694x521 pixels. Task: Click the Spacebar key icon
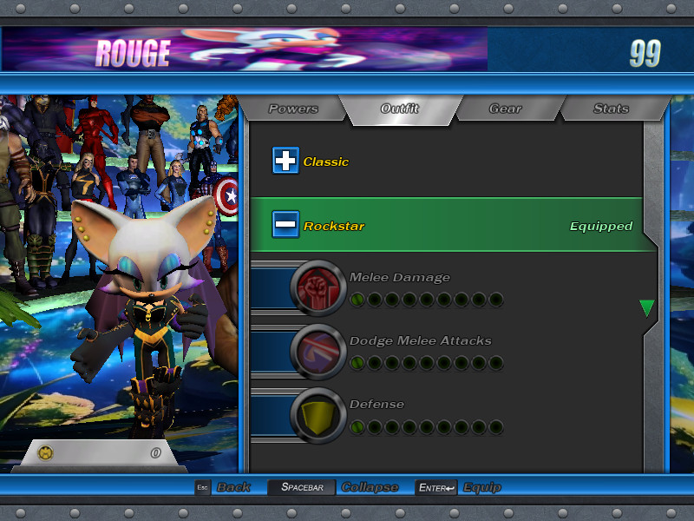302,487
